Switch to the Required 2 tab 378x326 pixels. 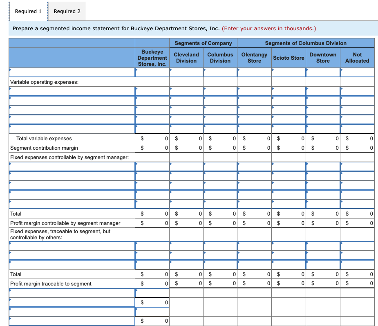click(x=67, y=11)
